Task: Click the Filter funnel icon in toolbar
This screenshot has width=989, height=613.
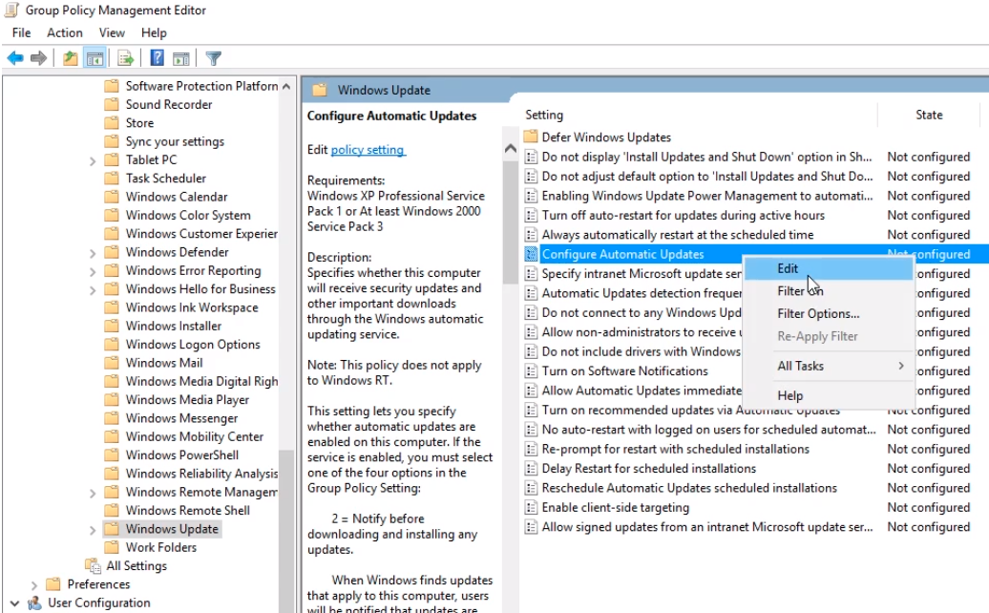Action: pyautogui.click(x=214, y=58)
